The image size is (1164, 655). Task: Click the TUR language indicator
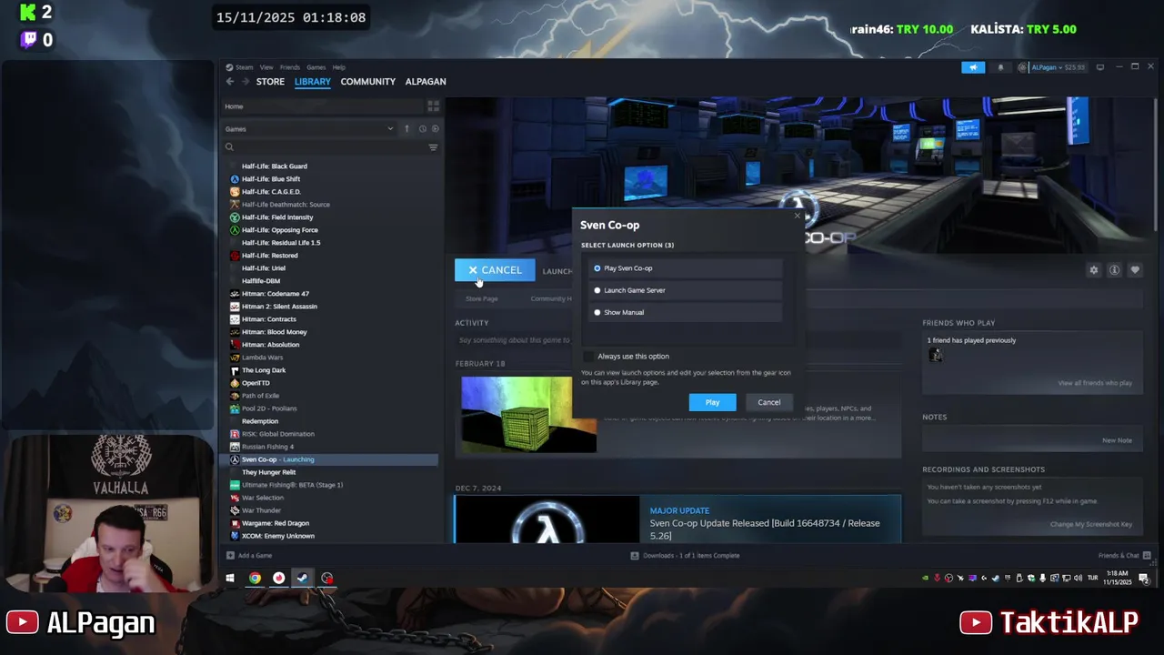coord(1092,578)
